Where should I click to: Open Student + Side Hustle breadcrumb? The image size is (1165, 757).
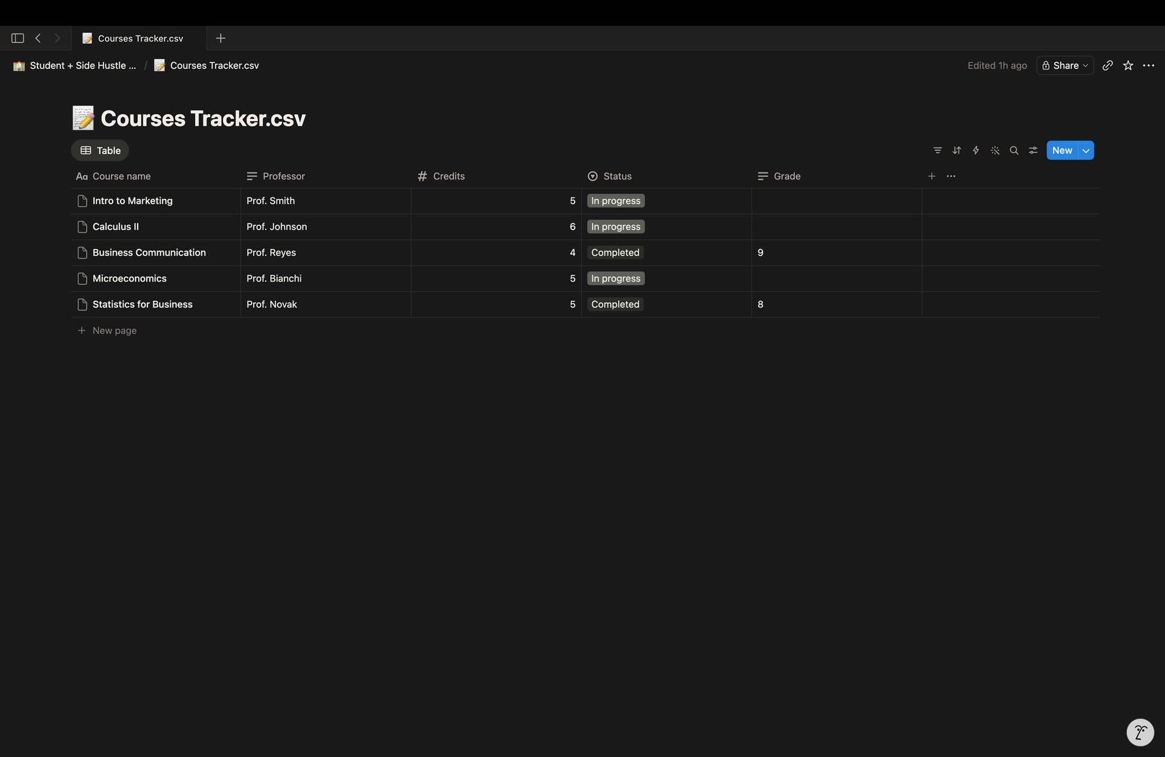pos(75,65)
